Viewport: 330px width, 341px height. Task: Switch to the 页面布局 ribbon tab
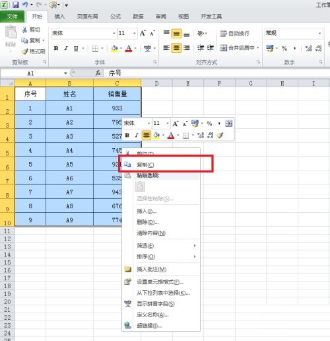pos(88,17)
